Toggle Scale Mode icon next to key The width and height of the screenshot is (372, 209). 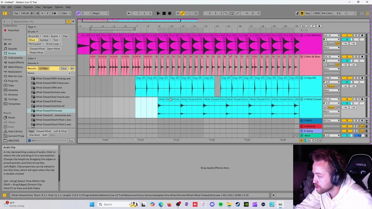[x=78, y=13]
